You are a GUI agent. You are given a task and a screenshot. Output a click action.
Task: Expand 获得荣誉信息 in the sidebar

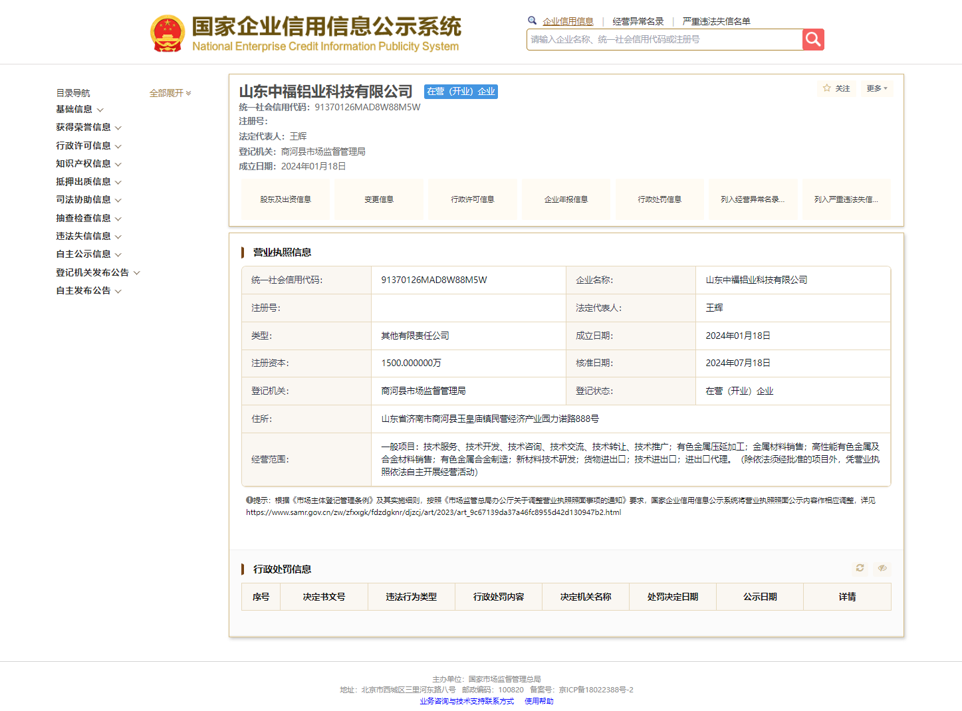(x=88, y=127)
